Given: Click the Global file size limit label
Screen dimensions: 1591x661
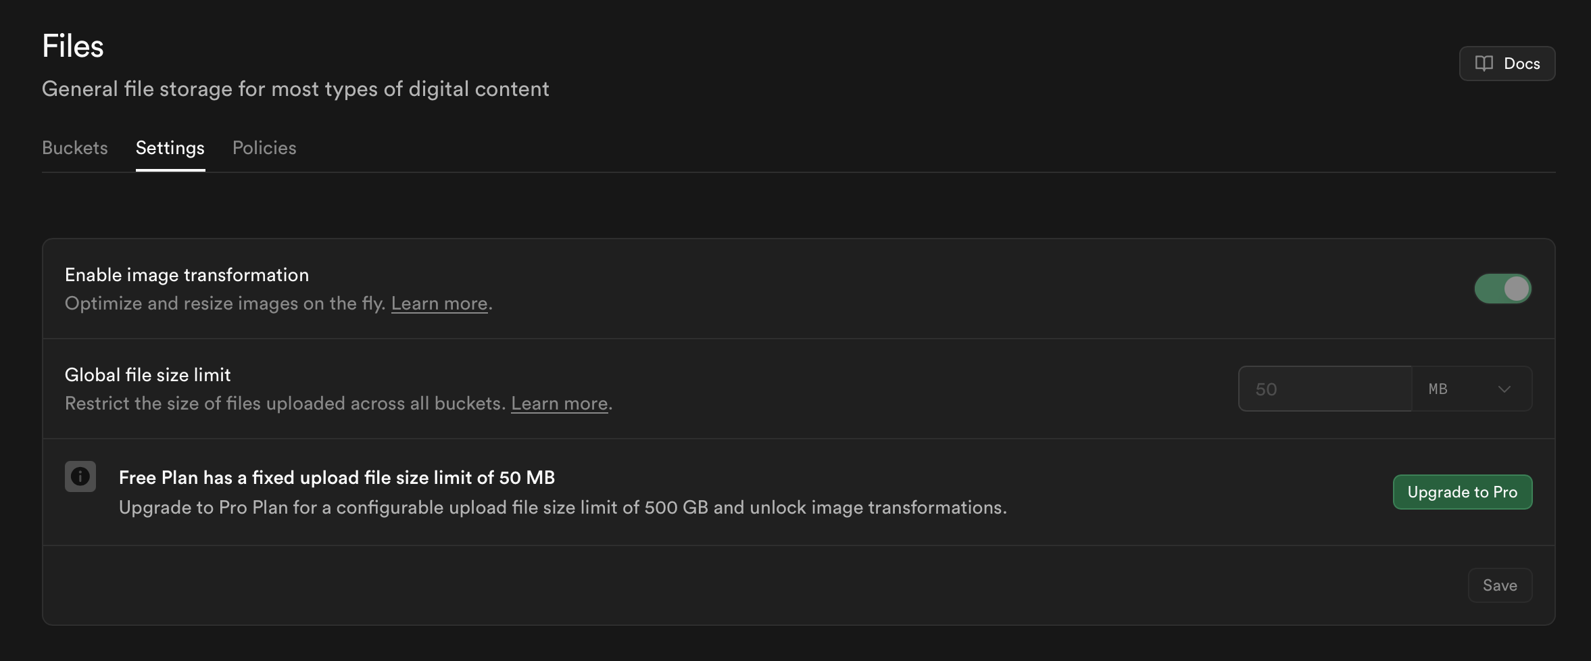Looking at the screenshot, I should [148, 375].
